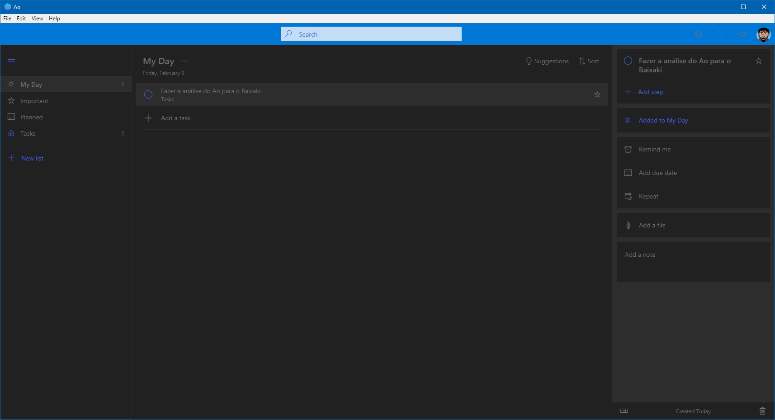The width and height of the screenshot is (775, 420).
Task: Click the Help question mark icon
Action: (720, 34)
